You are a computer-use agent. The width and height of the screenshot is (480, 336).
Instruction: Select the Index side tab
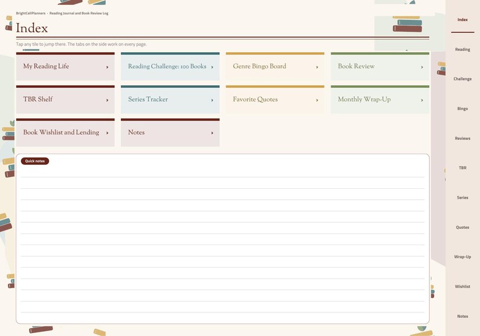[462, 19]
